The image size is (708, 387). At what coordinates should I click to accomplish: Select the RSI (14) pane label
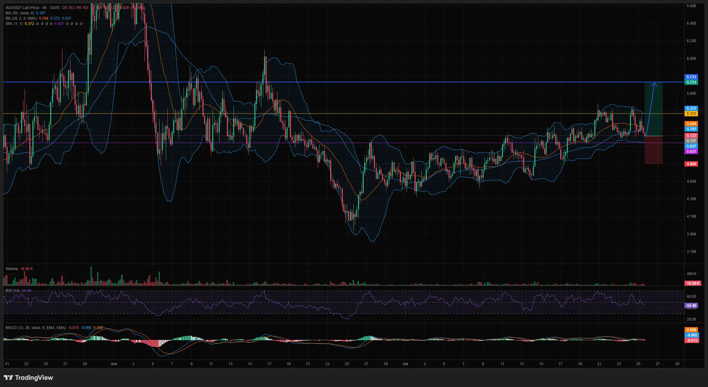pos(13,291)
